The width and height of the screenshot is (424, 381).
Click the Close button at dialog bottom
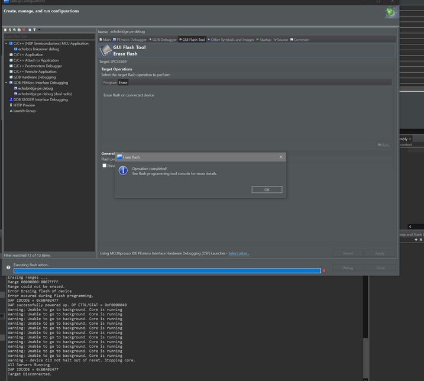[380, 268]
